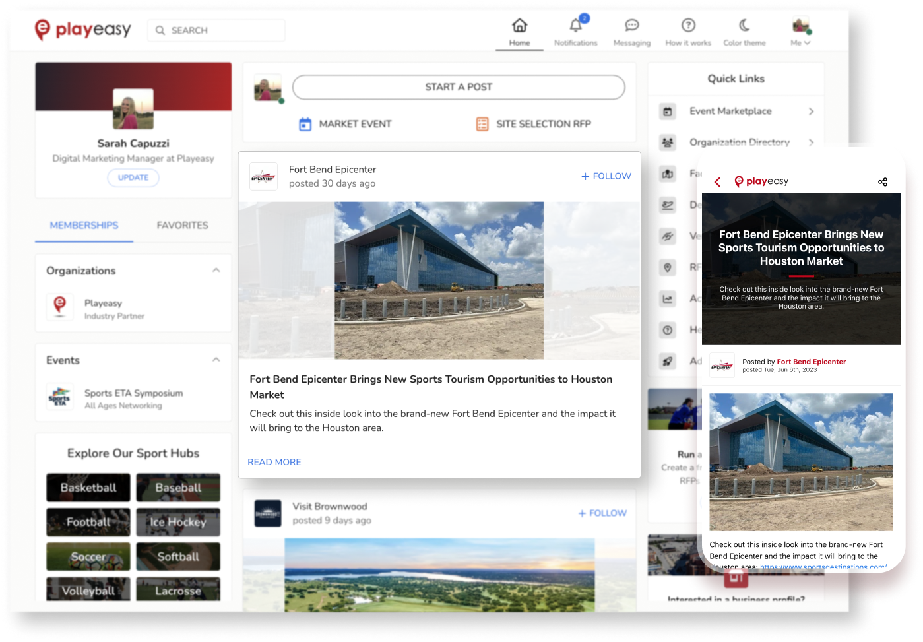Click START A POST field
923x642 pixels.
coord(459,87)
